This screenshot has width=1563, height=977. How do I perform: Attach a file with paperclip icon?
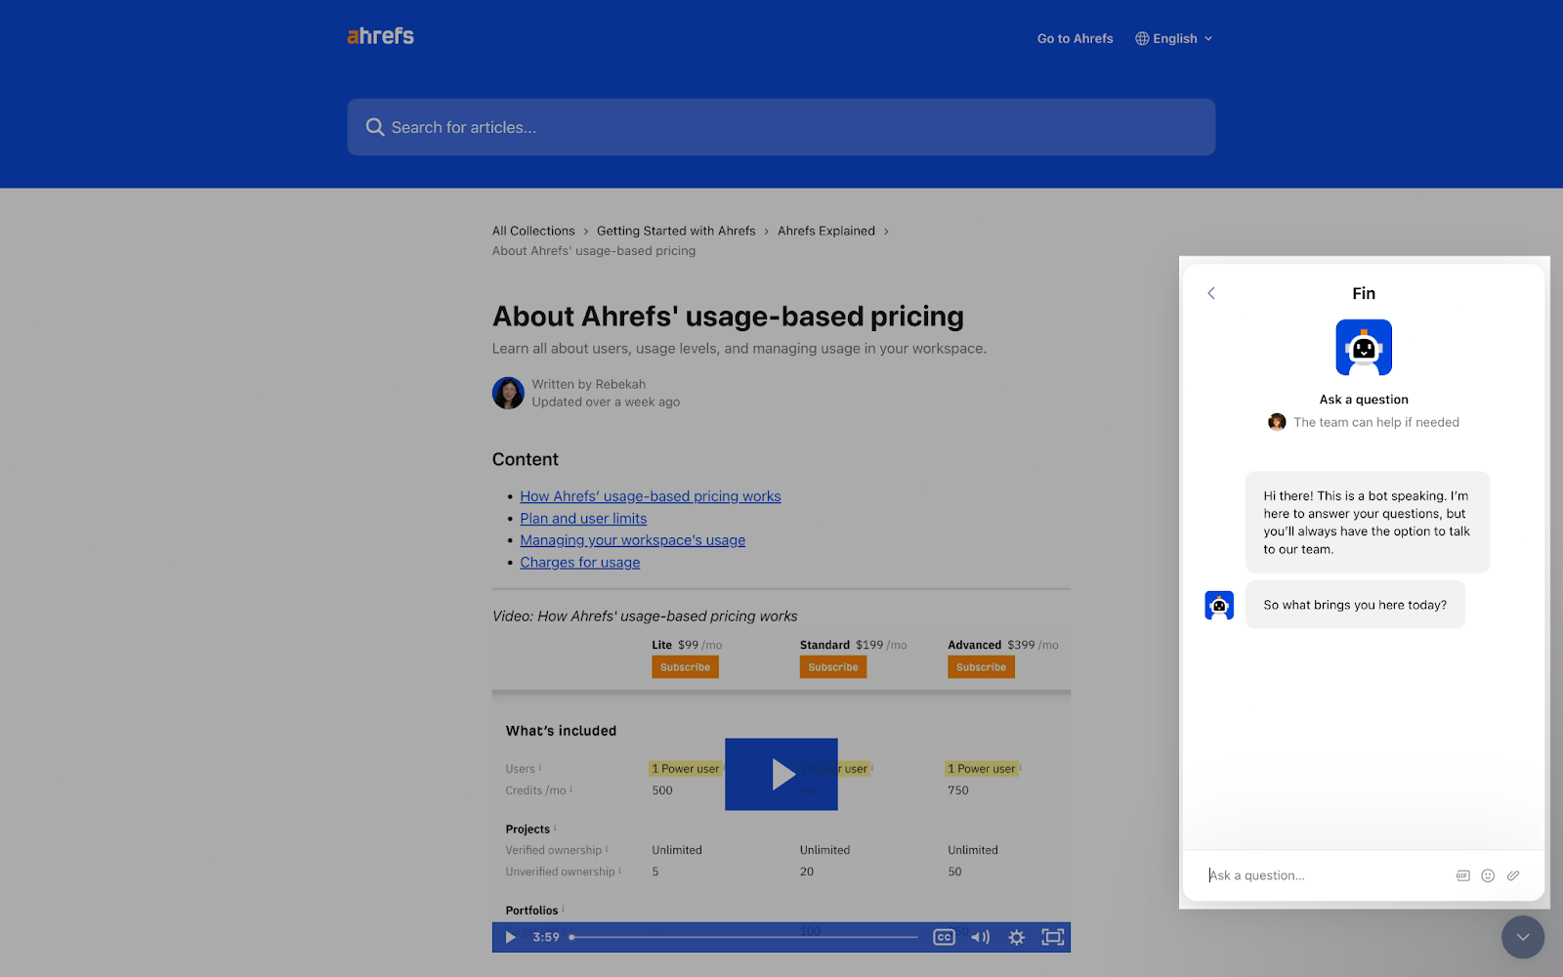click(x=1513, y=875)
